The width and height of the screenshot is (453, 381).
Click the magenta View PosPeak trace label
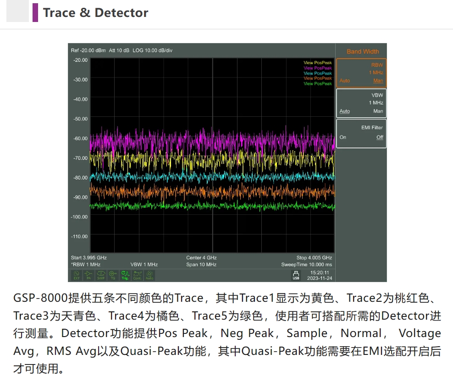(317, 68)
